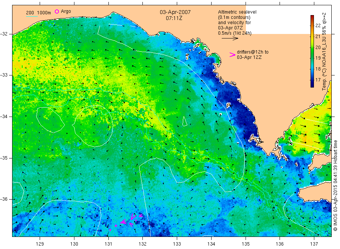Click the IMOS copyright timestamp text
This screenshot has width=340, height=249.
(x=335, y=185)
